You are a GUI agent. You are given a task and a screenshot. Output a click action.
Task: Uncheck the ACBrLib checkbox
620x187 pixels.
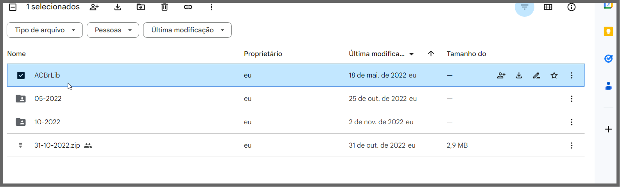pyautogui.click(x=21, y=76)
